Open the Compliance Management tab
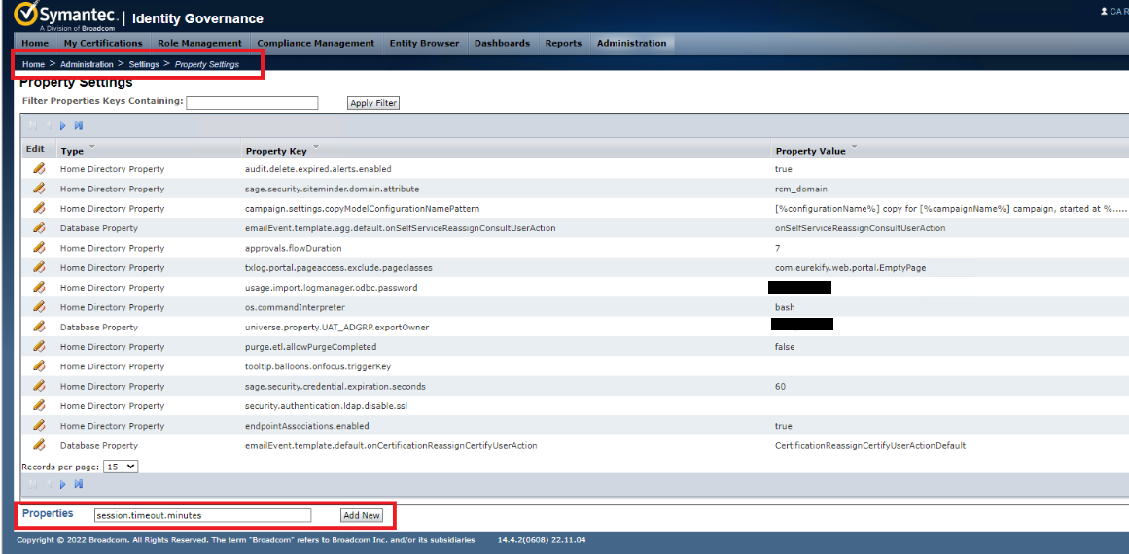The image size is (1129, 554). pos(315,43)
